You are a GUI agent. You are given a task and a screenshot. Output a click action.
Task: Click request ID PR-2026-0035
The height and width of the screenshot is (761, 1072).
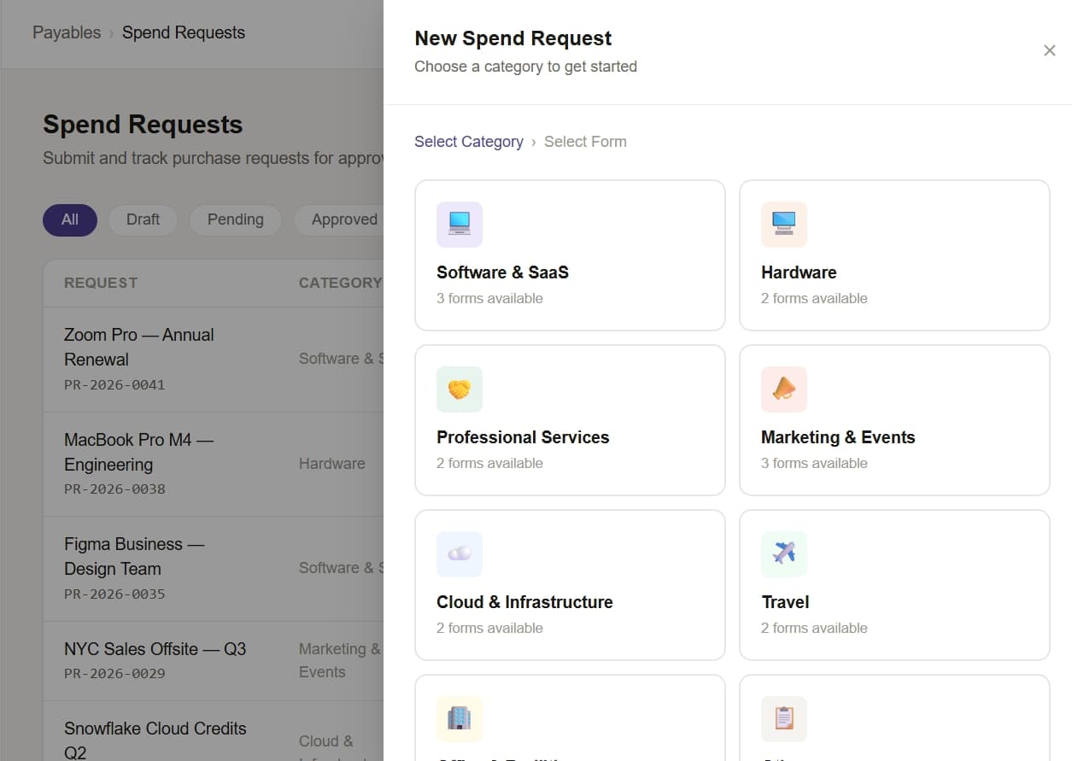[x=114, y=594]
